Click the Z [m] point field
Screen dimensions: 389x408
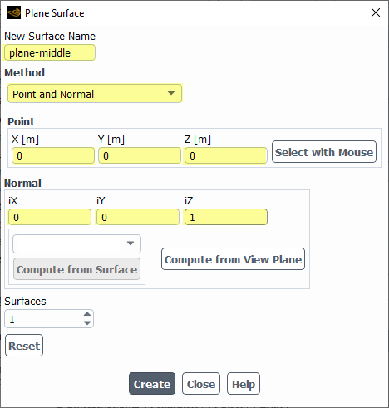(226, 155)
